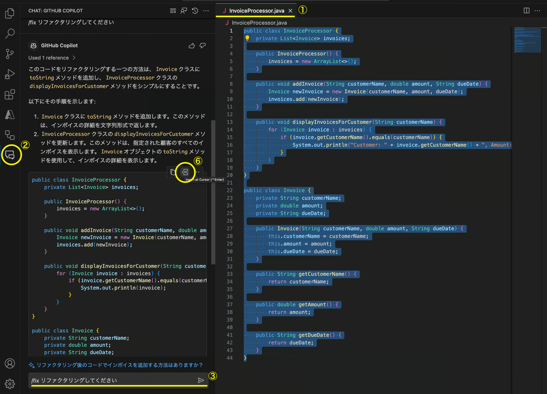
Task: Clear the chat session icon
Action: [173, 11]
